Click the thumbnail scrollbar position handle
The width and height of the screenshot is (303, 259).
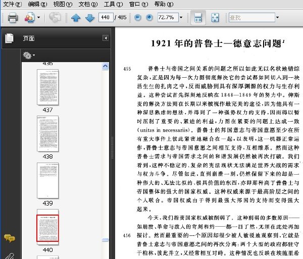coord(106,240)
